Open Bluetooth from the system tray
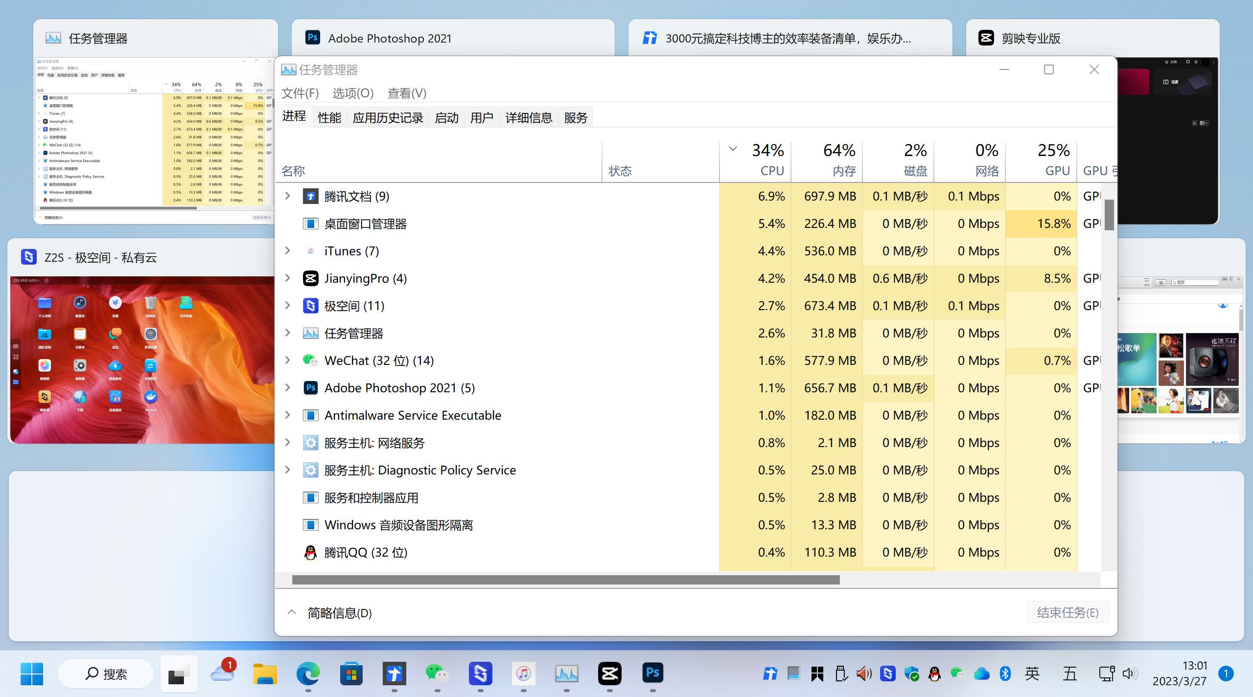The height and width of the screenshot is (697, 1253). [1006, 674]
